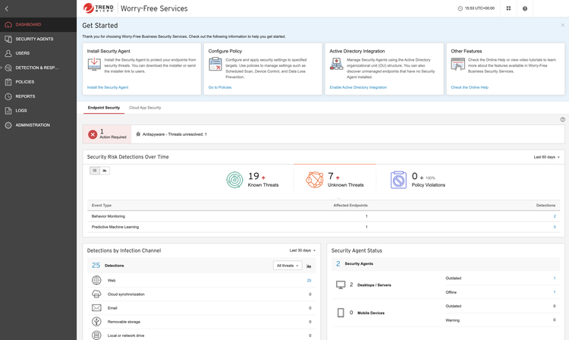
Task: Click Go to Policies link
Action: (x=220, y=87)
